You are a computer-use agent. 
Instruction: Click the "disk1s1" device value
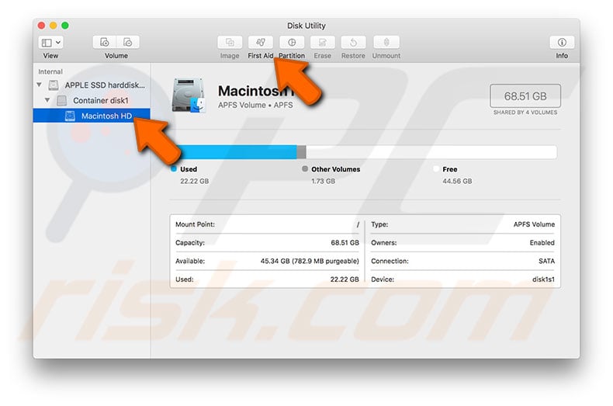tap(543, 279)
